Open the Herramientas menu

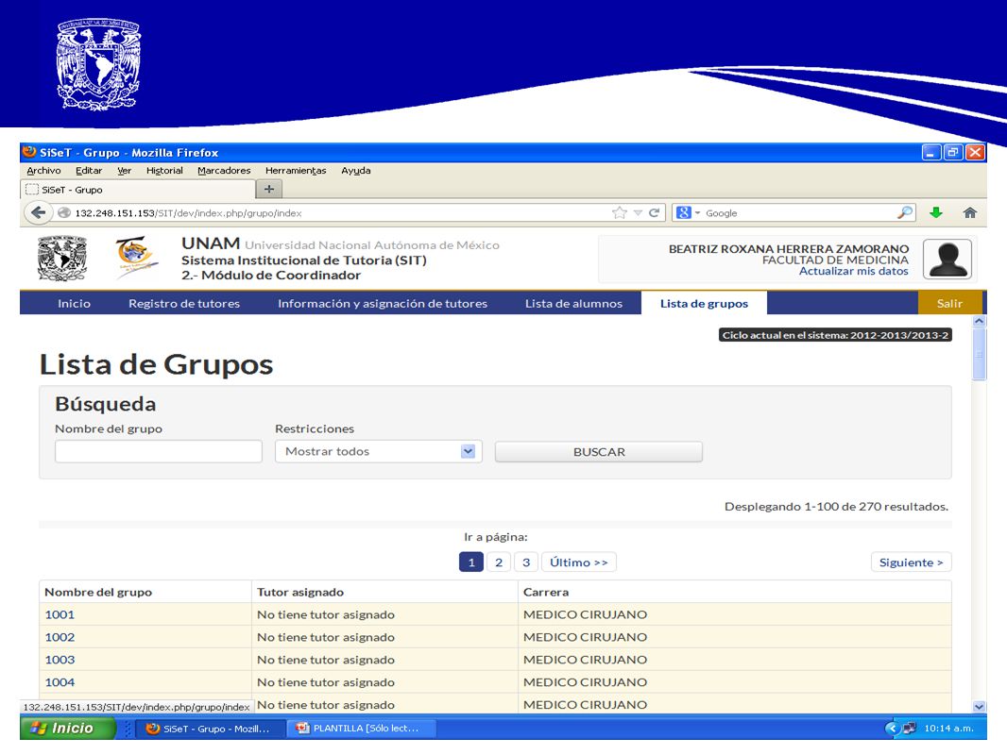tap(296, 171)
